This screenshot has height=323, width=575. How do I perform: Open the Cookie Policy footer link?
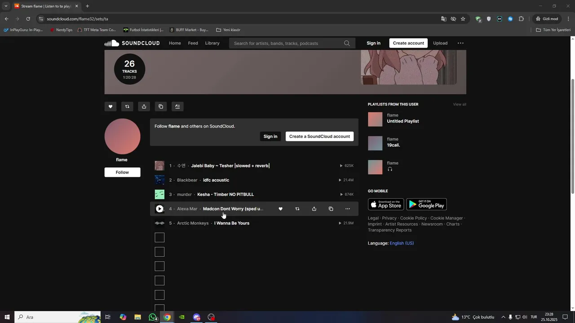(413, 218)
